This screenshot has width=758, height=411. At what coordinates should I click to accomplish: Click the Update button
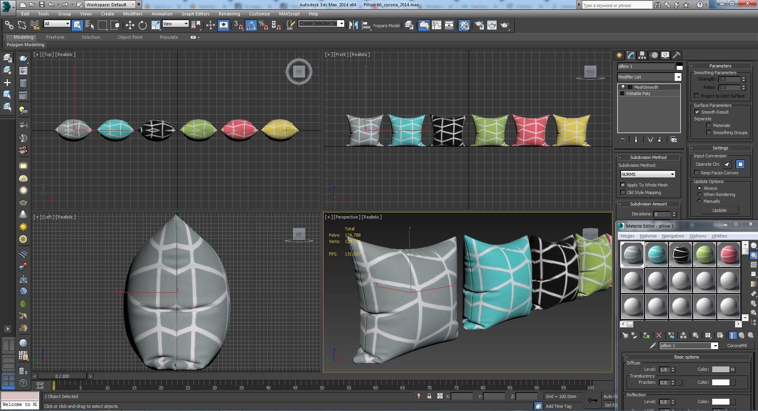[719, 211]
